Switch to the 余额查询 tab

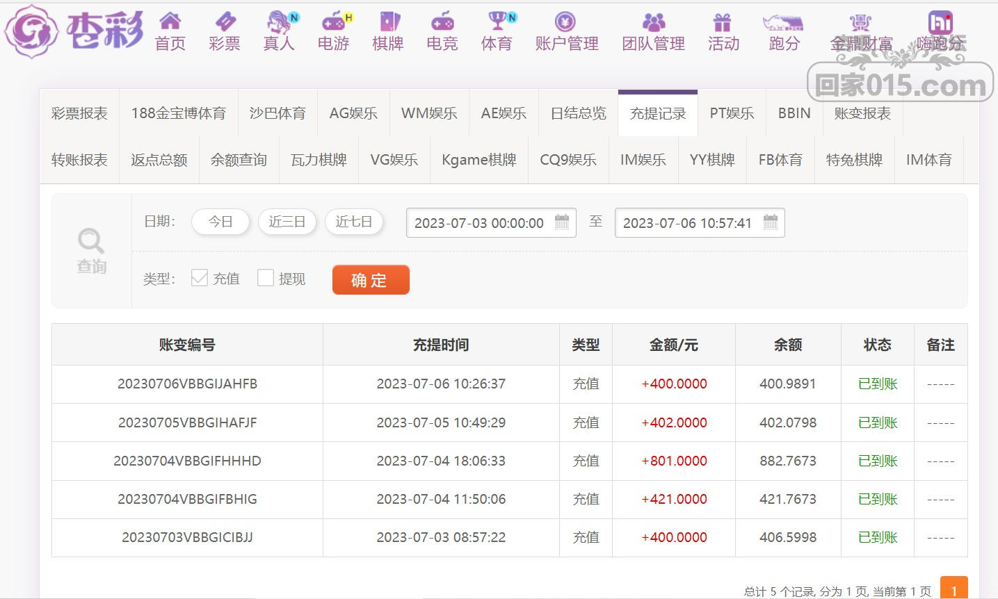click(x=239, y=160)
